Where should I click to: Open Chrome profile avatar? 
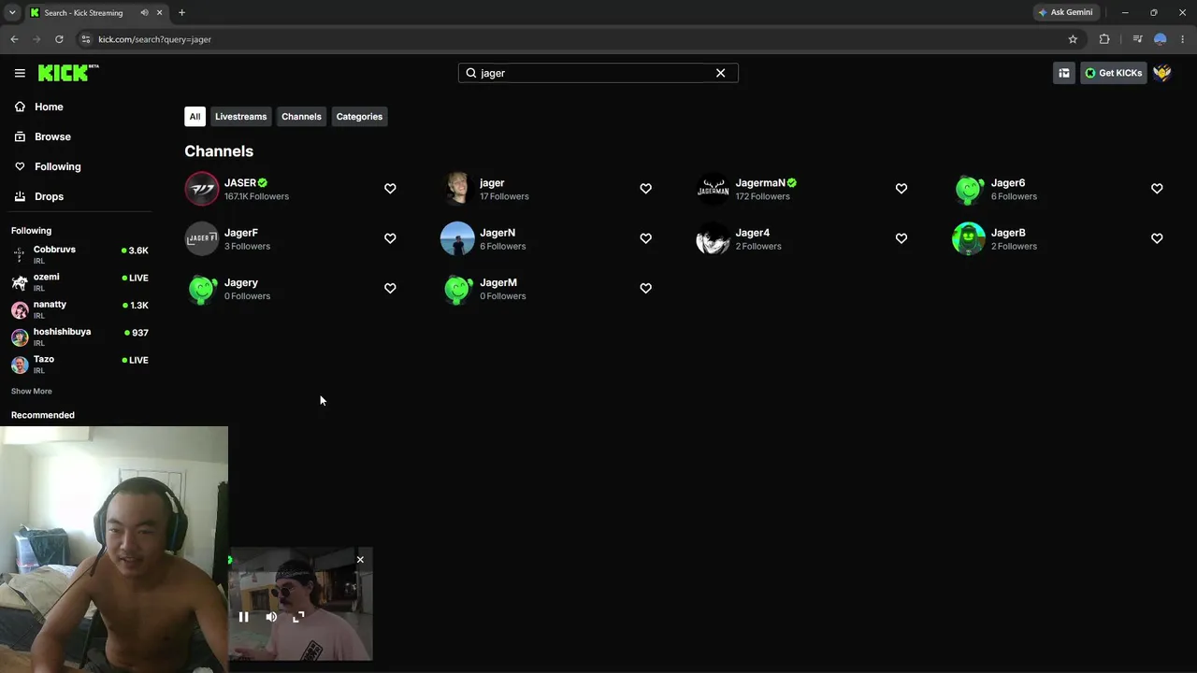(1161, 39)
